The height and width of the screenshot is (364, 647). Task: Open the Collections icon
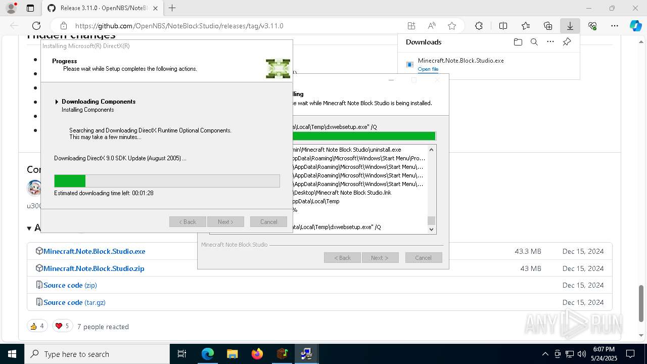pos(548,26)
